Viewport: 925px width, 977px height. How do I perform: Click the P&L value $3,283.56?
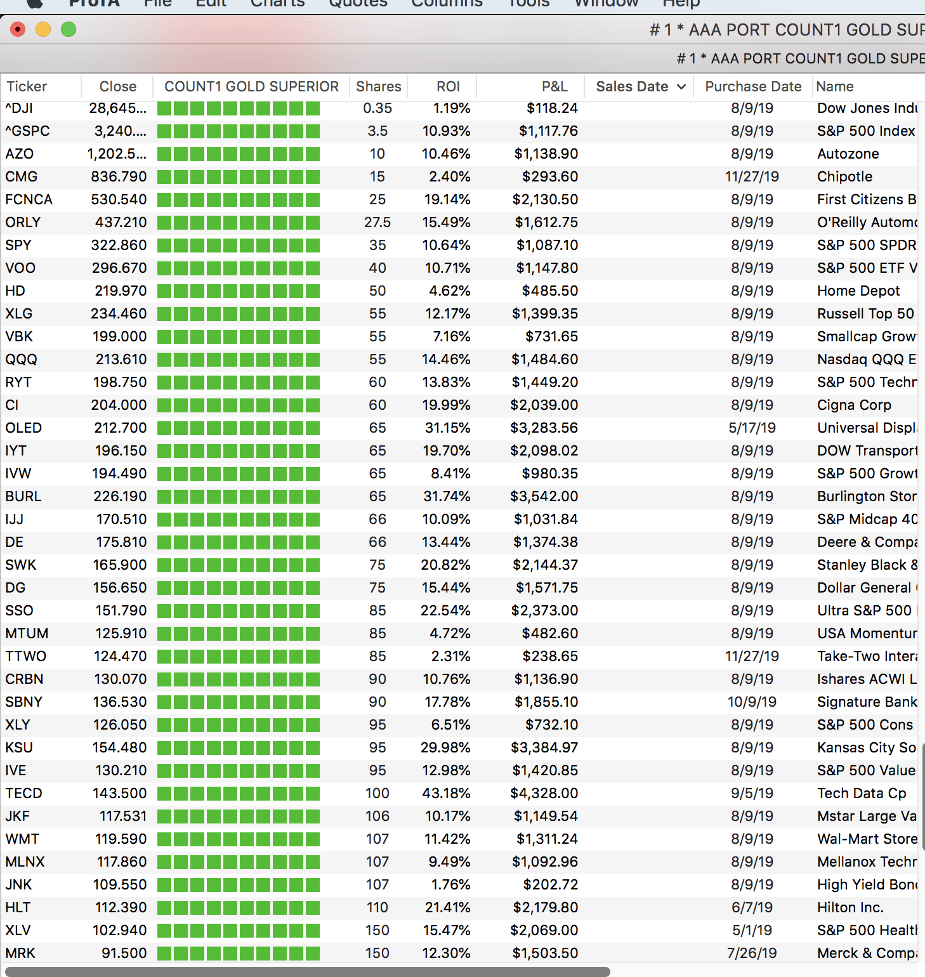tap(544, 428)
